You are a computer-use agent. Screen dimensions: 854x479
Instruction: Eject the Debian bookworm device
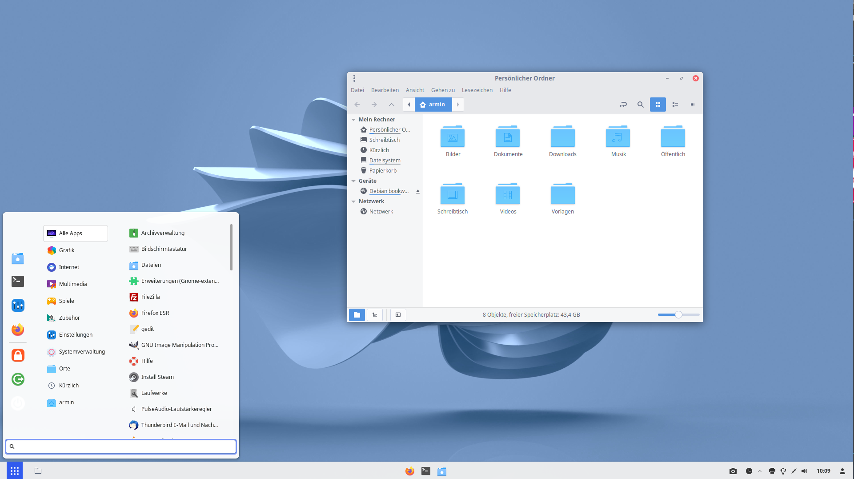pos(417,191)
